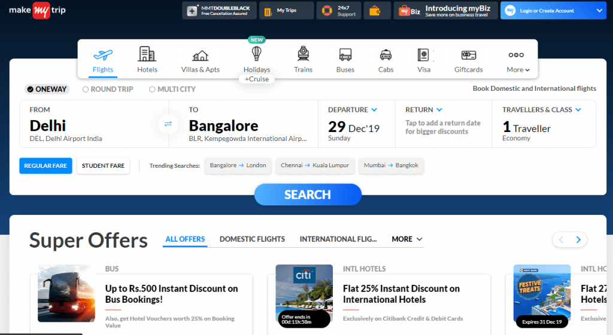Click 'Book Domestic and International flights' text

point(535,88)
